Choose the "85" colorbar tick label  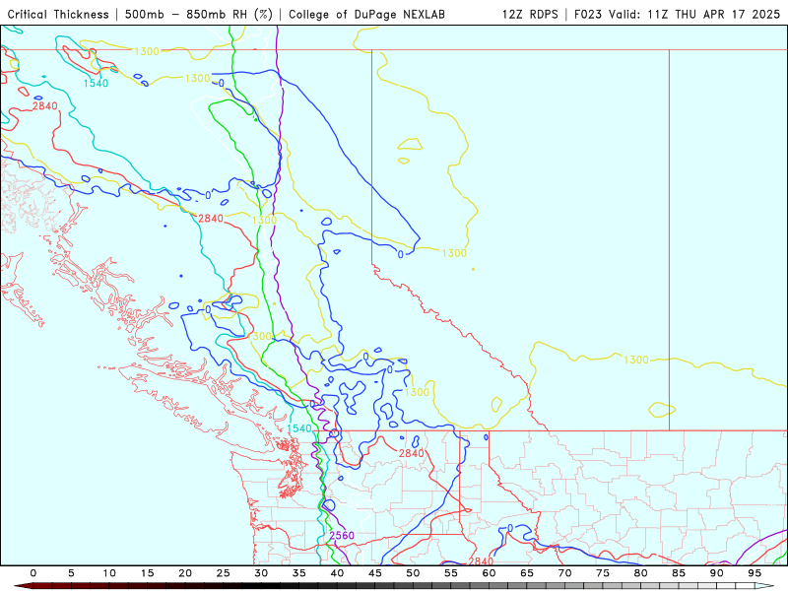(679, 573)
